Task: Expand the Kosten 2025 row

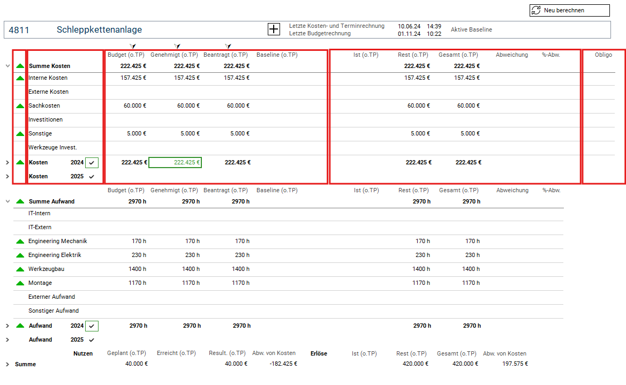Action: click(x=7, y=176)
